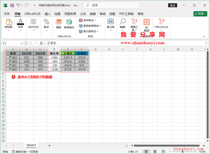Viewport: 210px width, 154px height.
Task: Click the insert function fx icon
Action: click(x=41, y=43)
